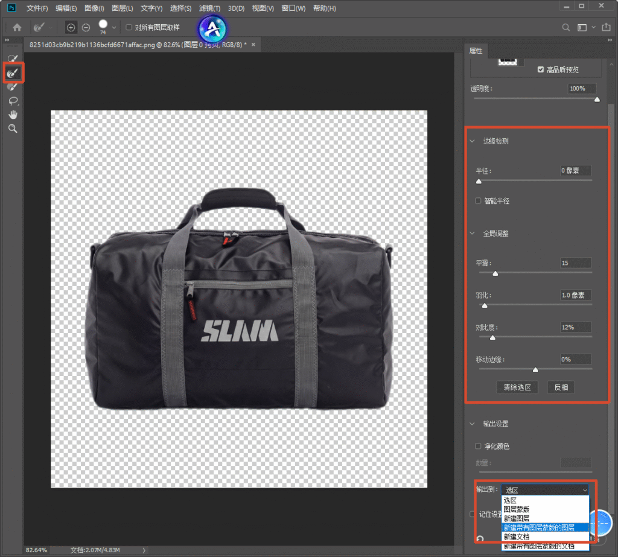The width and height of the screenshot is (618, 557).
Task: Click the 输出到 combo box
Action: (545, 489)
